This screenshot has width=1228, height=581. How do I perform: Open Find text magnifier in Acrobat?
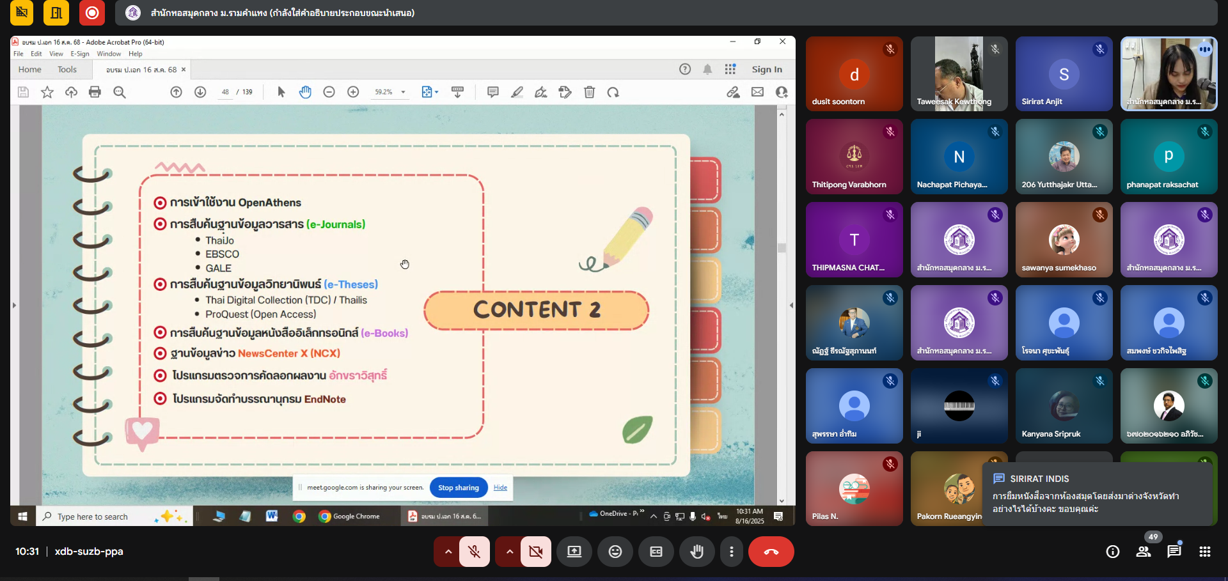119,92
